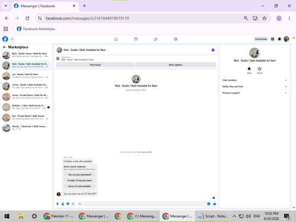Go to Facebook Home icon
This screenshot has width=296, height=222.
(x=116, y=39)
